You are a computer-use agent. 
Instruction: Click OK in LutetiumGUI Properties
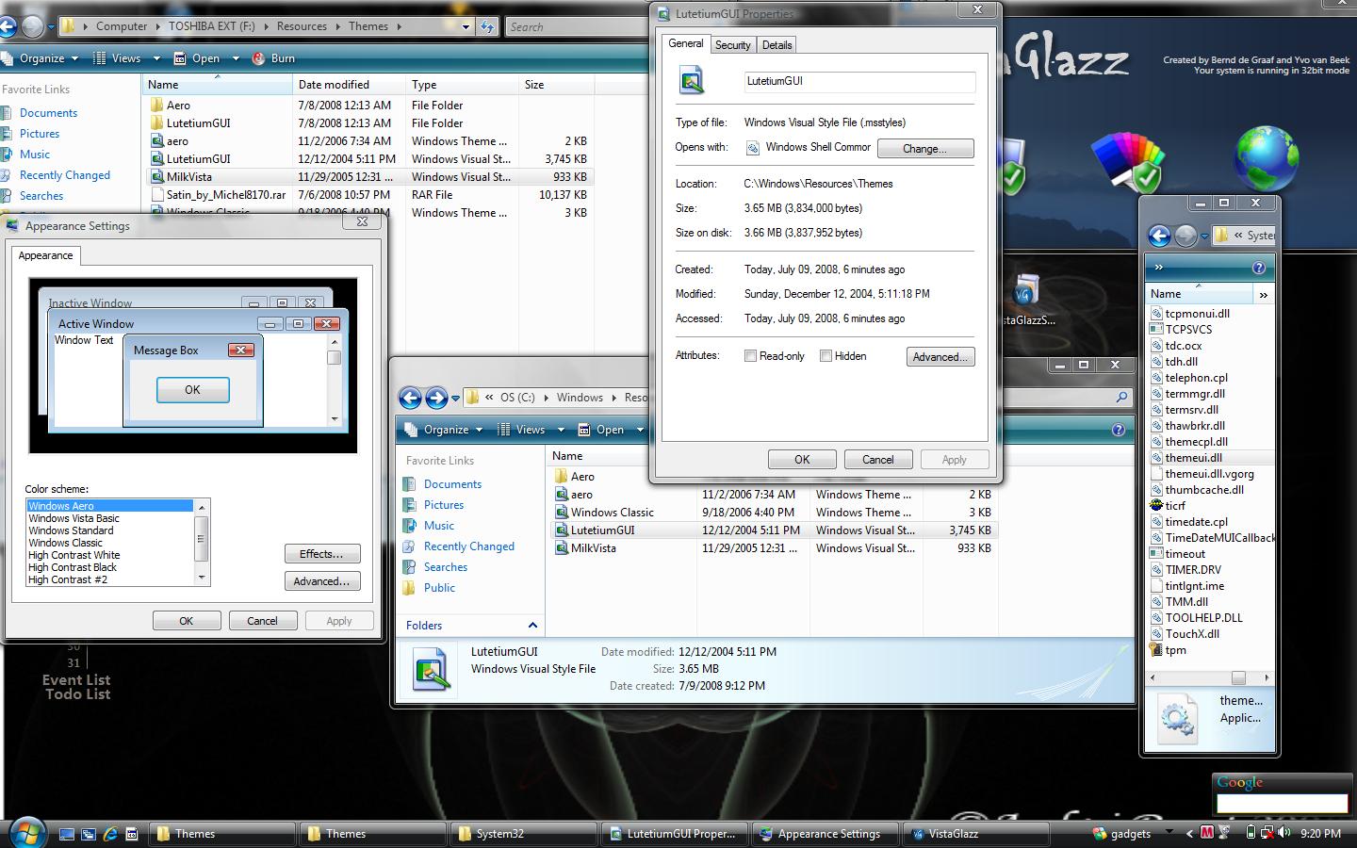(802, 460)
